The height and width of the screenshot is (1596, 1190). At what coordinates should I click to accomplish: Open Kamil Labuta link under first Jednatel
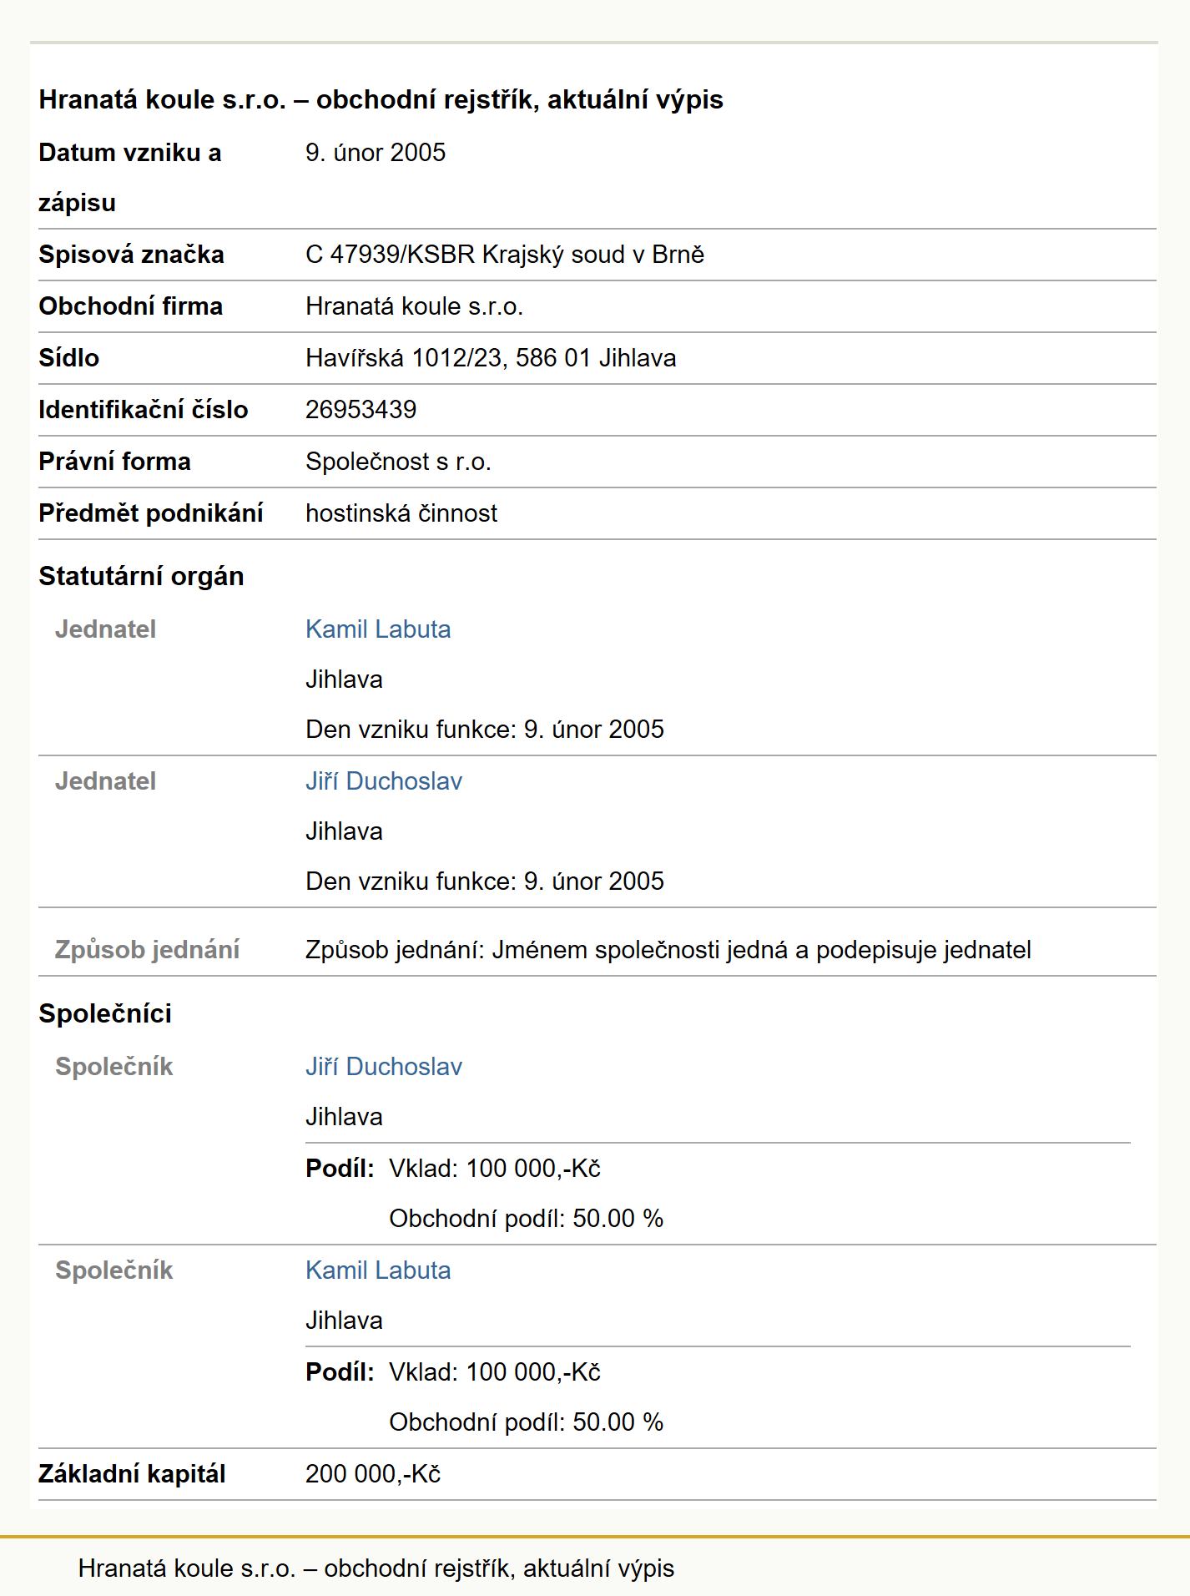pyautogui.click(x=378, y=629)
